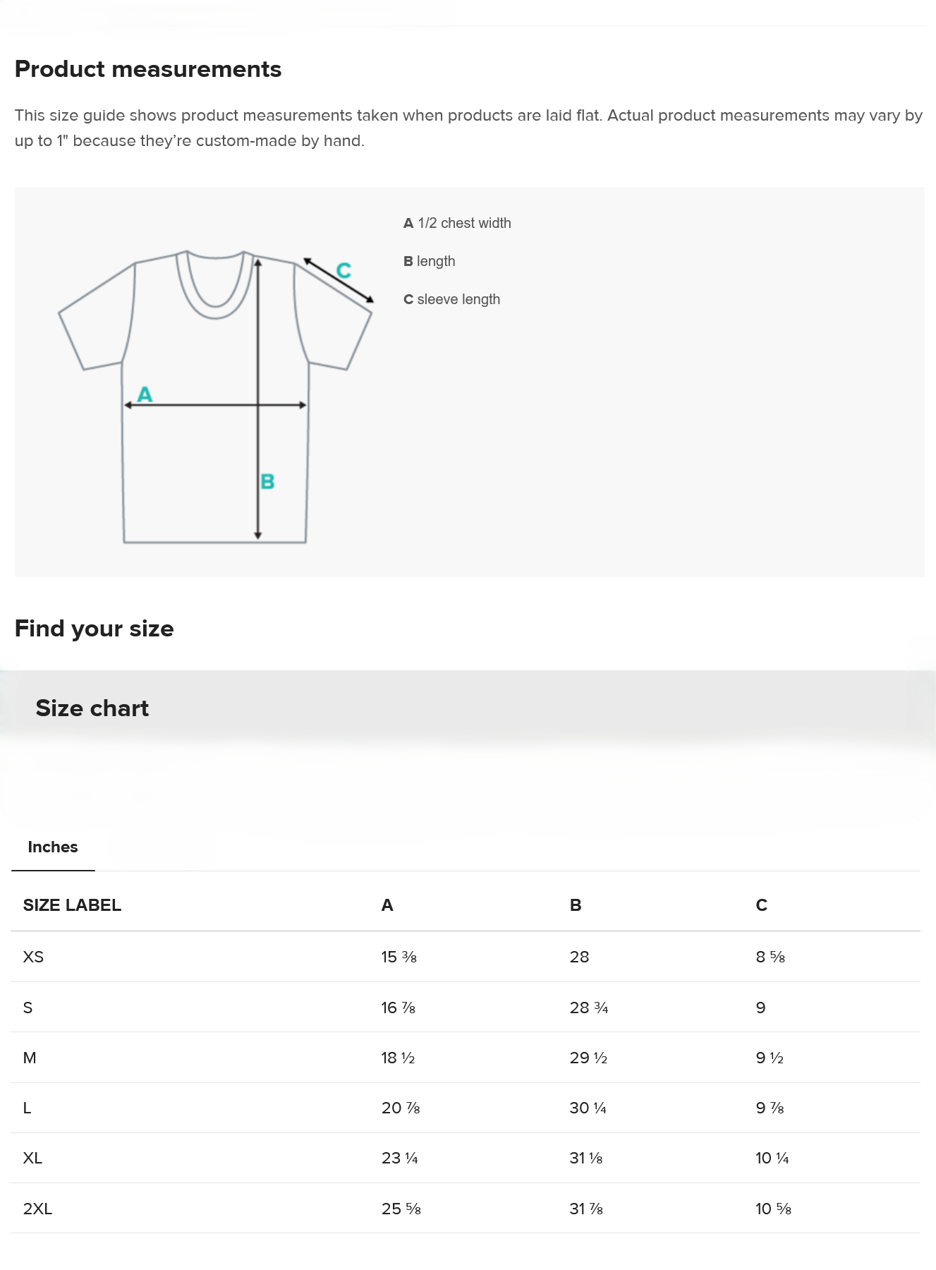The height and width of the screenshot is (1270, 936).
Task: Select the XS size row label
Action: click(x=33, y=957)
